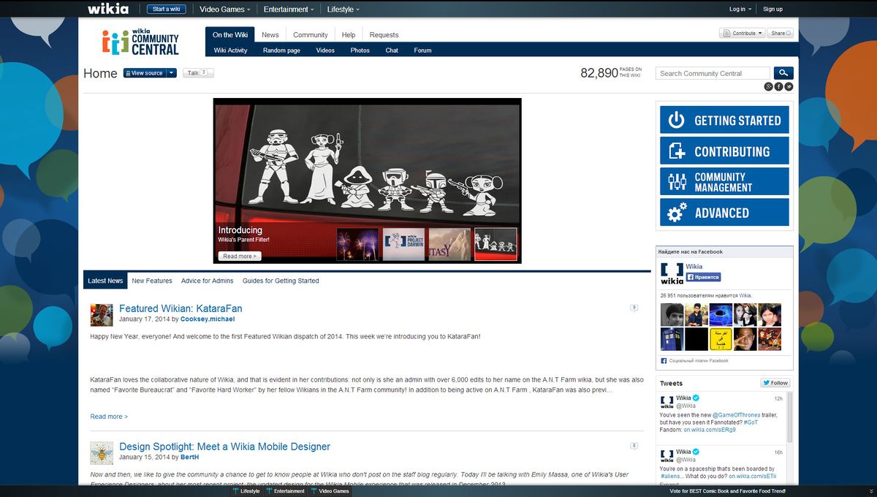The image size is (877, 497).
Task: Click KataraFan post author avatar
Action: (x=102, y=315)
